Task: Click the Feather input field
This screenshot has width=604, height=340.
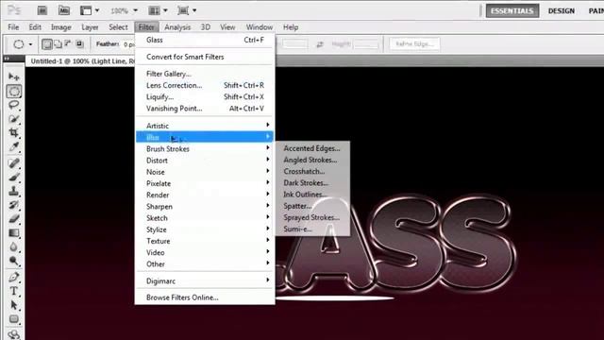Action: pyautogui.click(x=129, y=44)
